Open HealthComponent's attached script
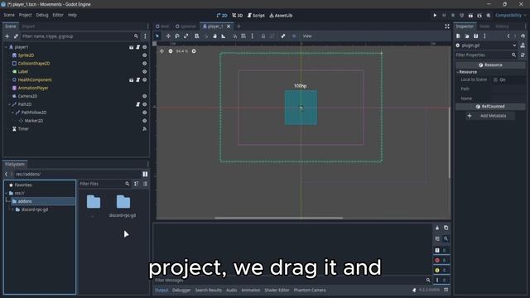Screen dimensions: 530x298 point(138,79)
